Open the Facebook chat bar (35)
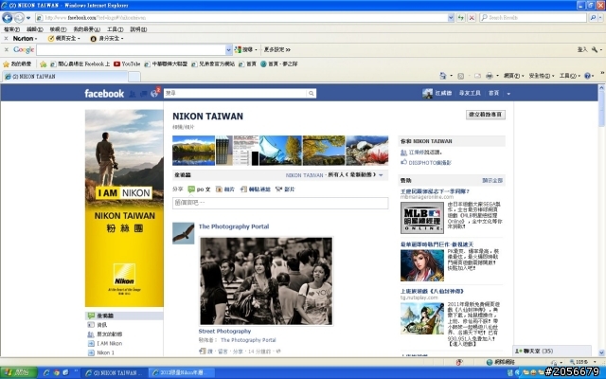Viewport: 606px width, 379px height. [552, 352]
